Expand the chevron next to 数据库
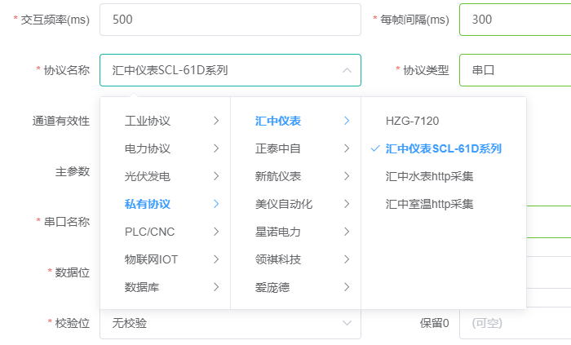This screenshot has width=571, height=345. pyautogui.click(x=216, y=287)
